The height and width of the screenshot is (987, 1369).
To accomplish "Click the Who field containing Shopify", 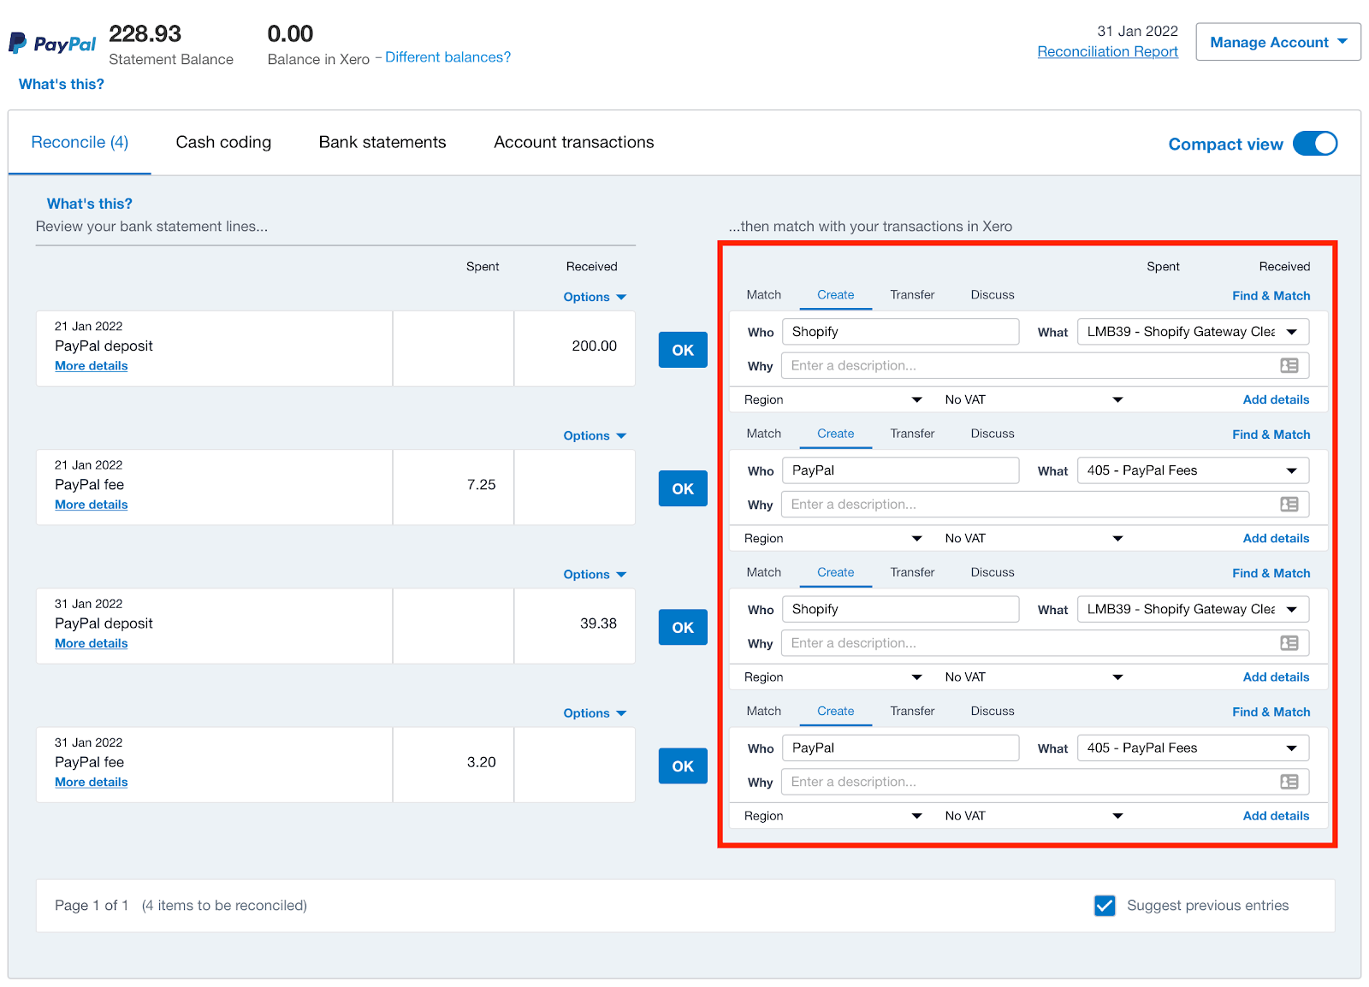I will coord(899,331).
